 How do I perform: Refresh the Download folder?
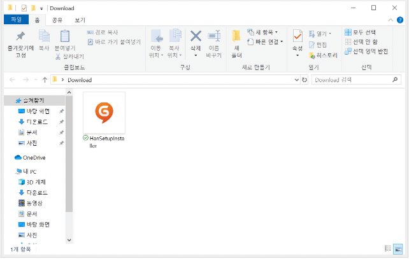click(x=304, y=80)
